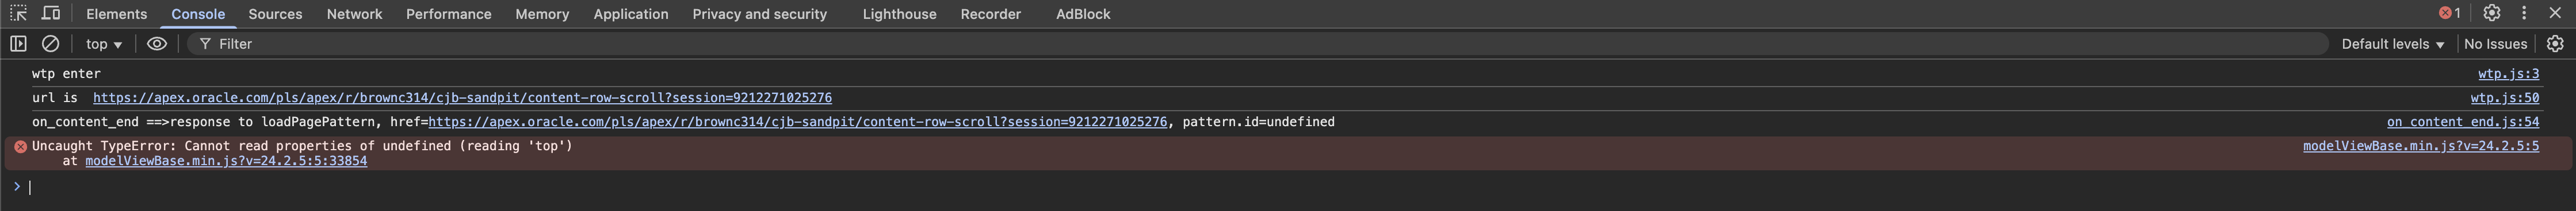
Task: Open the on_content_end.js:54 source link
Action: [x=2463, y=122]
